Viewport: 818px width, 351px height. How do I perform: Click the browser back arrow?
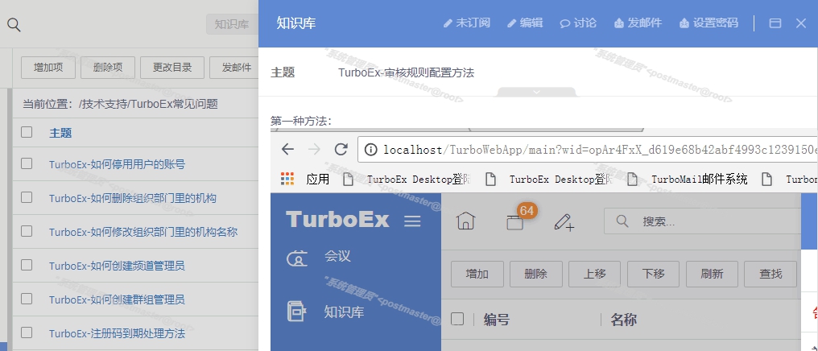(287, 150)
